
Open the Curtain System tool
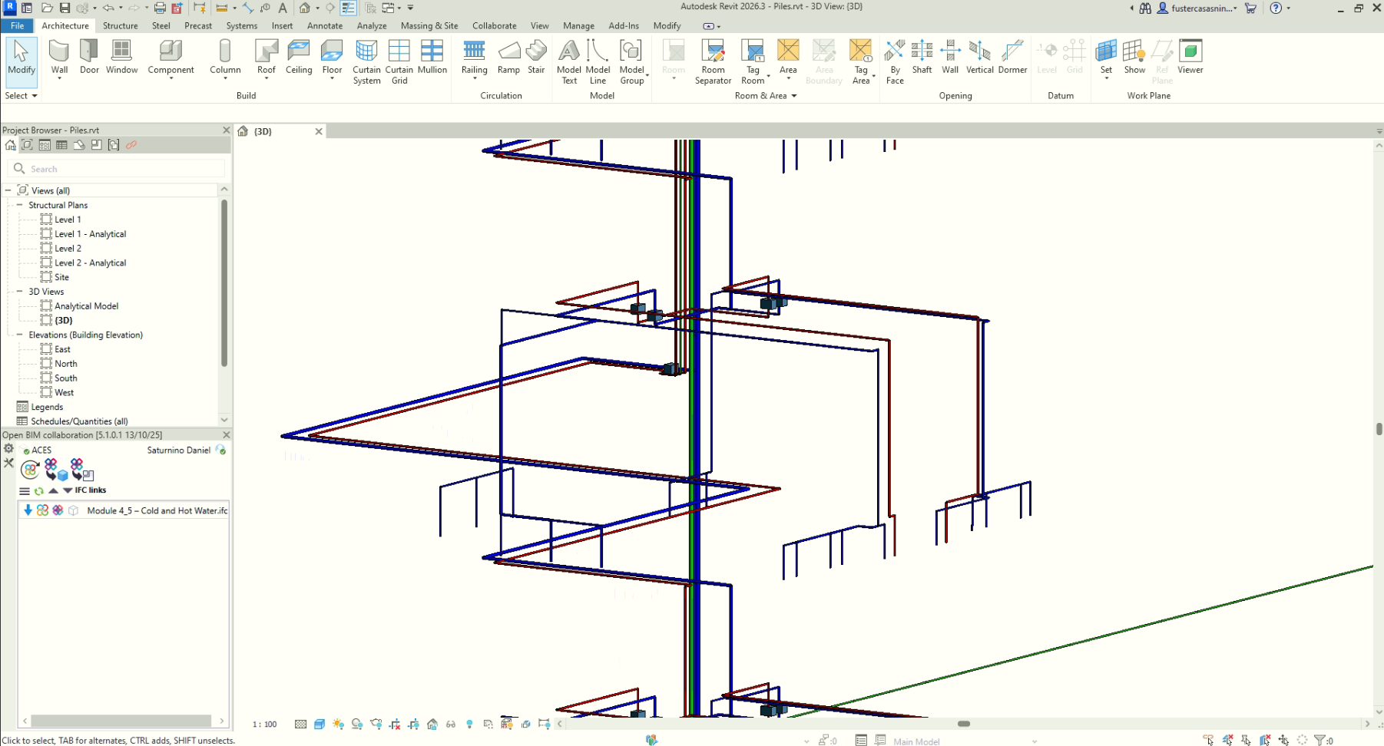366,61
